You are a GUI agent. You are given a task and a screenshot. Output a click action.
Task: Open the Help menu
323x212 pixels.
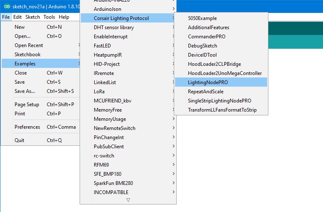(64, 17)
